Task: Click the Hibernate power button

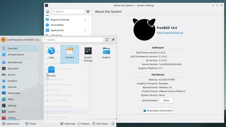Action: [68, 124]
